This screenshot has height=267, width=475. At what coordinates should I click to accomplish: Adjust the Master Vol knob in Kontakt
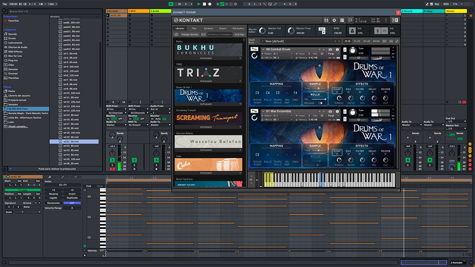coord(263,30)
